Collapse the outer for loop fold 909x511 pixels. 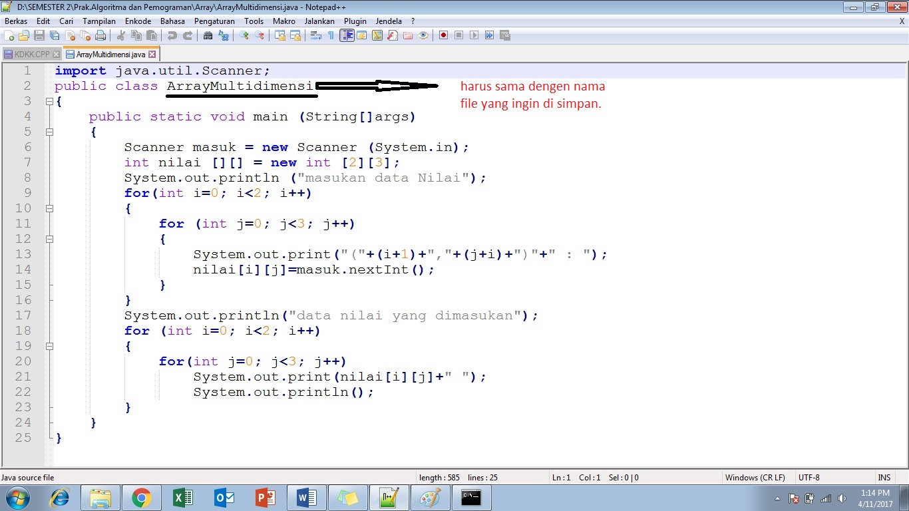[x=50, y=208]
